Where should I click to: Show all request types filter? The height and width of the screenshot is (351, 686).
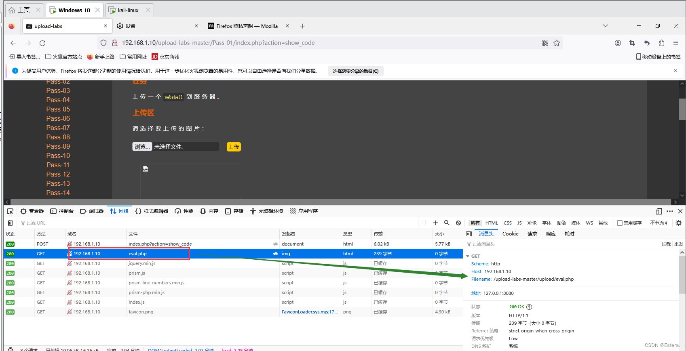pos(475,223)
